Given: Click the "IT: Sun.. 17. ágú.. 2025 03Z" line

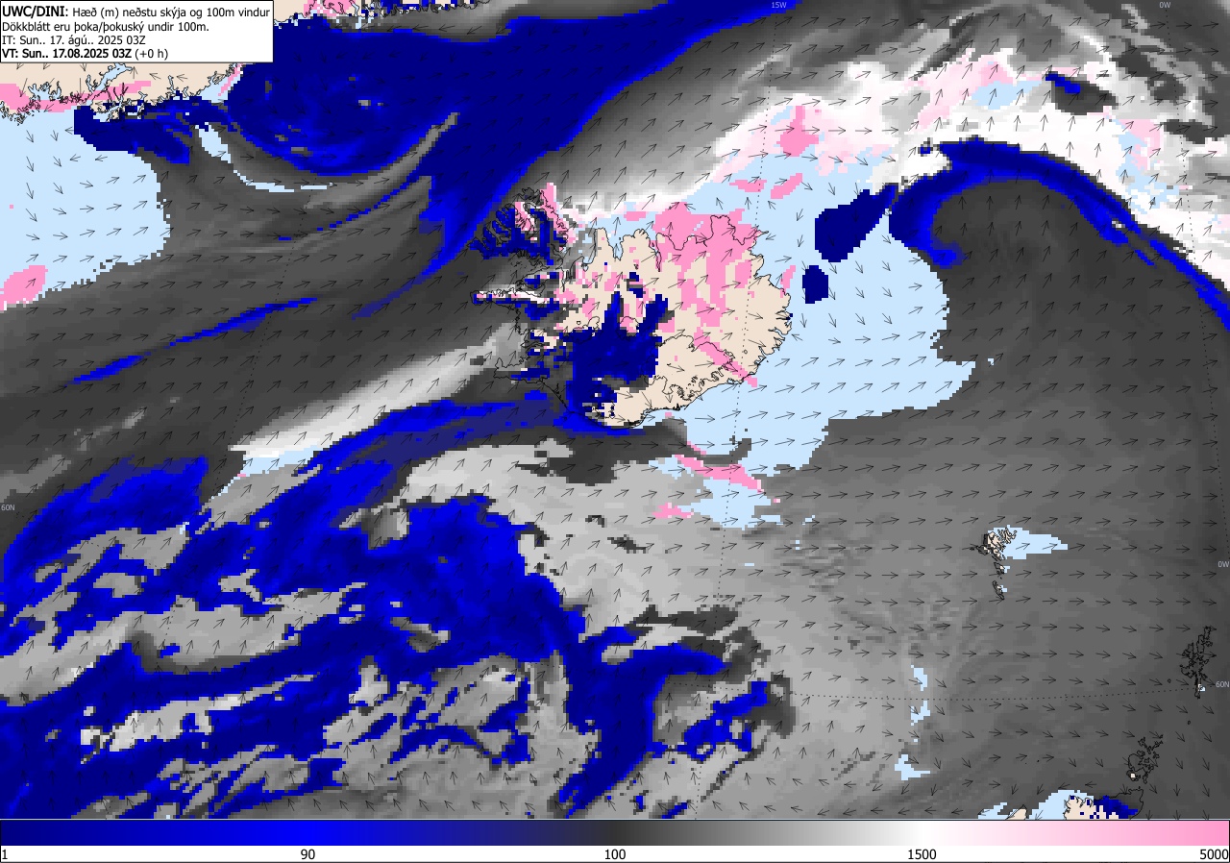Looking at the screenshot, I should pyautogui.click(x=74, y=39).
